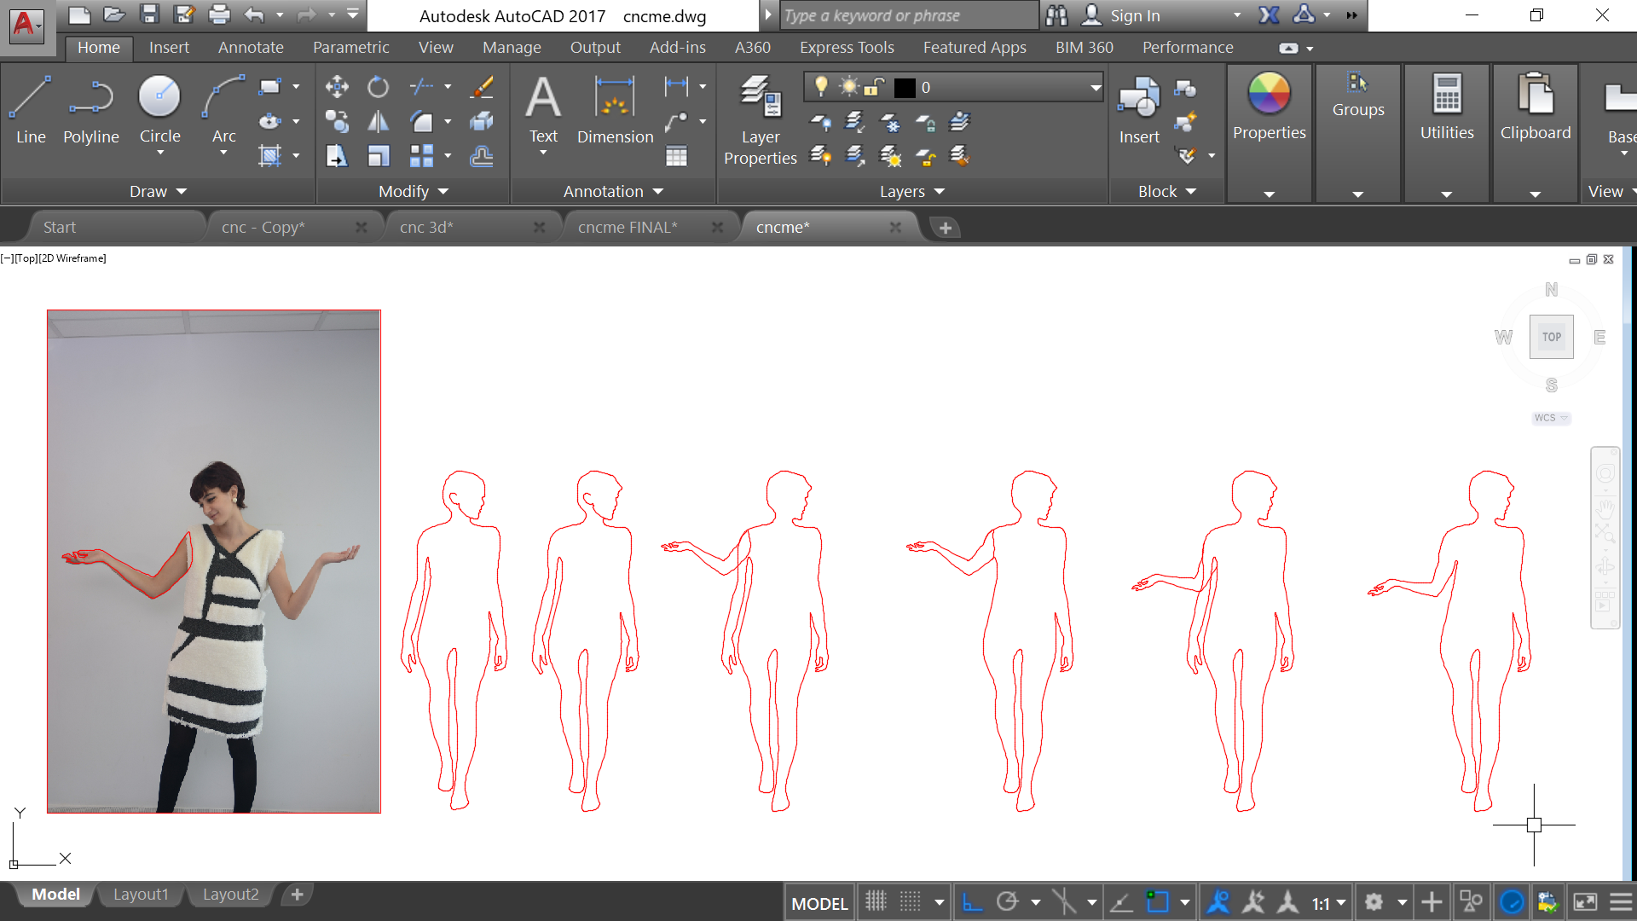Click the black layer color swatch

(905, 87)
